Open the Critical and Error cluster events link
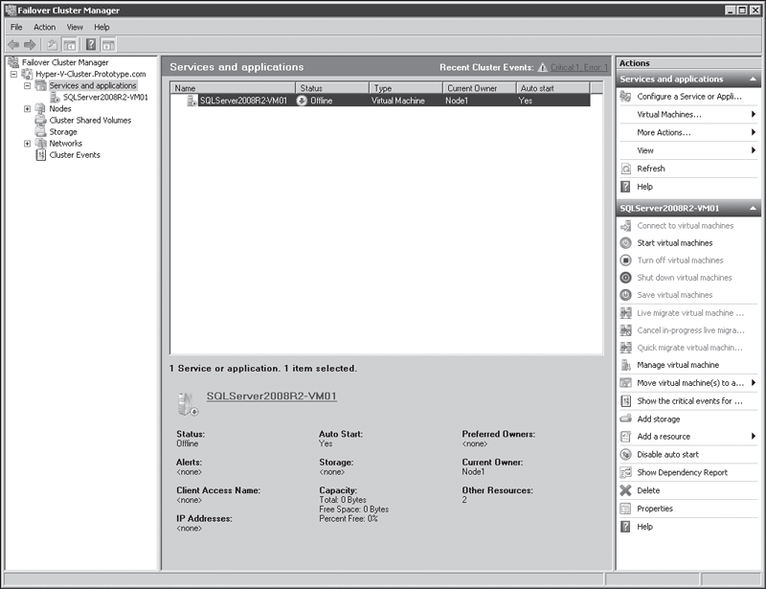The width and height of the screenshot is (766, 589). coord(579,67)
